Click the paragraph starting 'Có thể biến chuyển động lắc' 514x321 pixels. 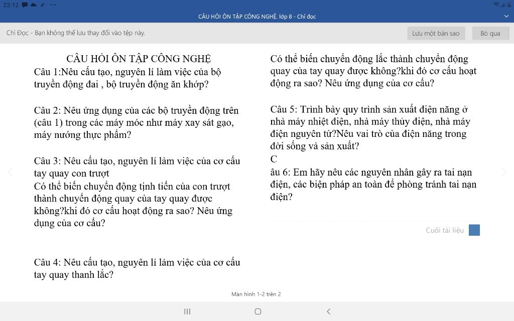(x=373, y=71)
